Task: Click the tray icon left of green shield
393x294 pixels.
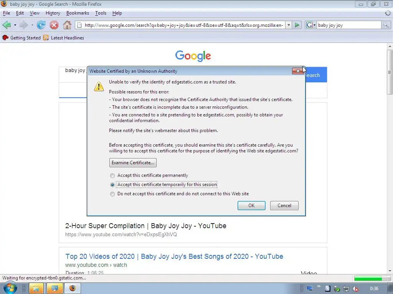Action: pos(328,289)
